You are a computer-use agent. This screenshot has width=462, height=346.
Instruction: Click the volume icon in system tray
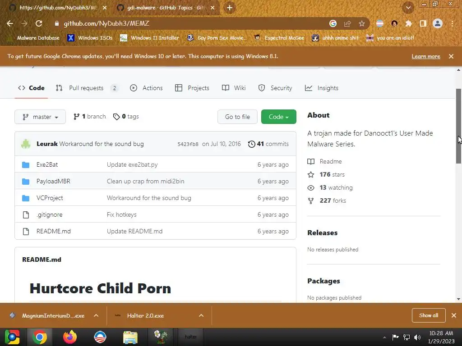pyautogui.click(x=417, y=337)
